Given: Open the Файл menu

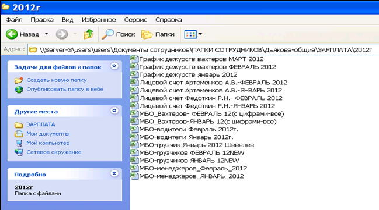Looking at the screenshot, I should pyautogui.click(x=14, y=20).
